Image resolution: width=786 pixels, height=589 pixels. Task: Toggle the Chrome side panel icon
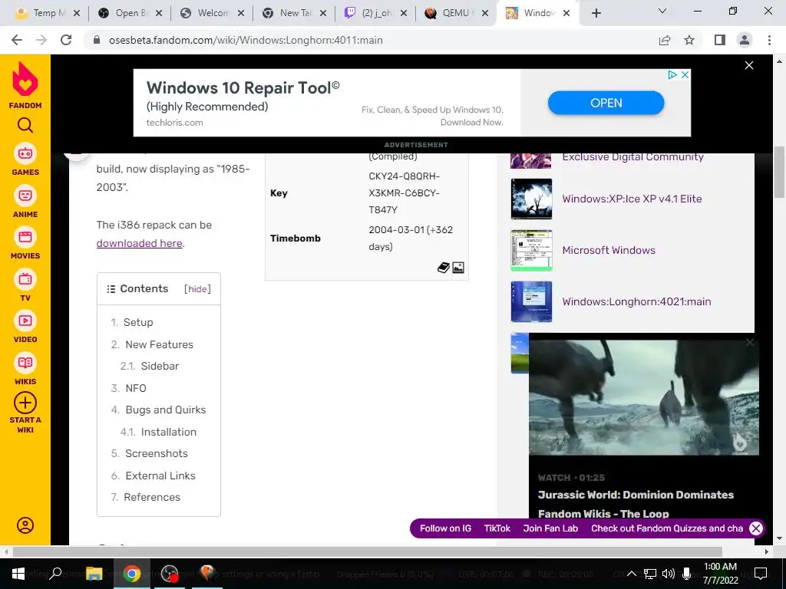(x=719, y=40)
